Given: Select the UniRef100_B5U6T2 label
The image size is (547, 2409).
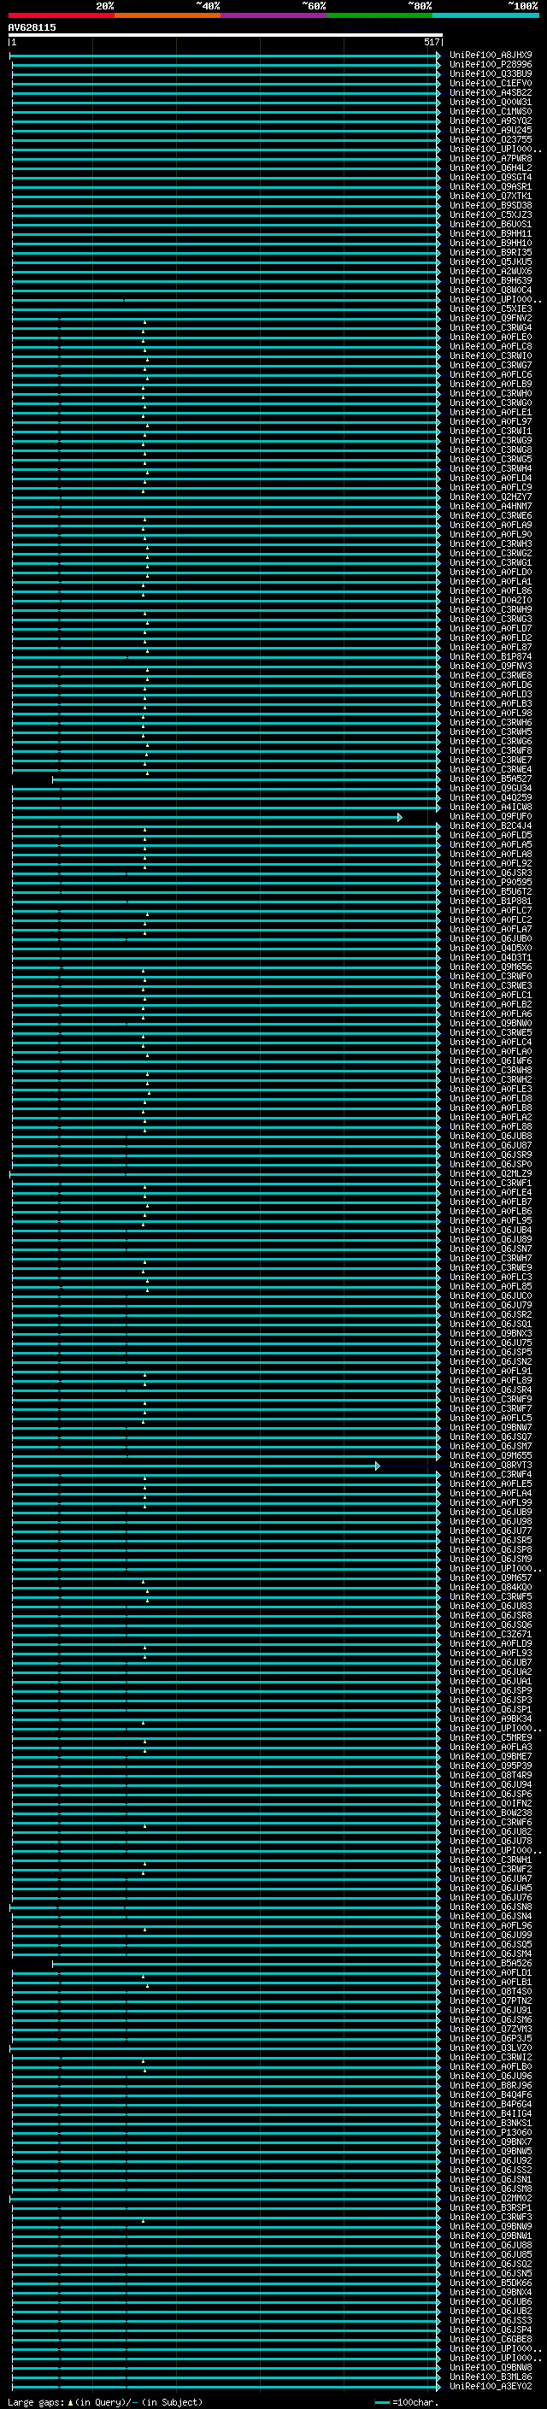Looking at the screenshot, I should (491, 891).
